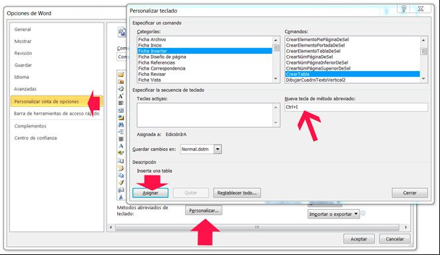Click the Teclas activas scroll-up arrow
The height and width of the screenshot is (255, 440).
click(x=276, y=108)
